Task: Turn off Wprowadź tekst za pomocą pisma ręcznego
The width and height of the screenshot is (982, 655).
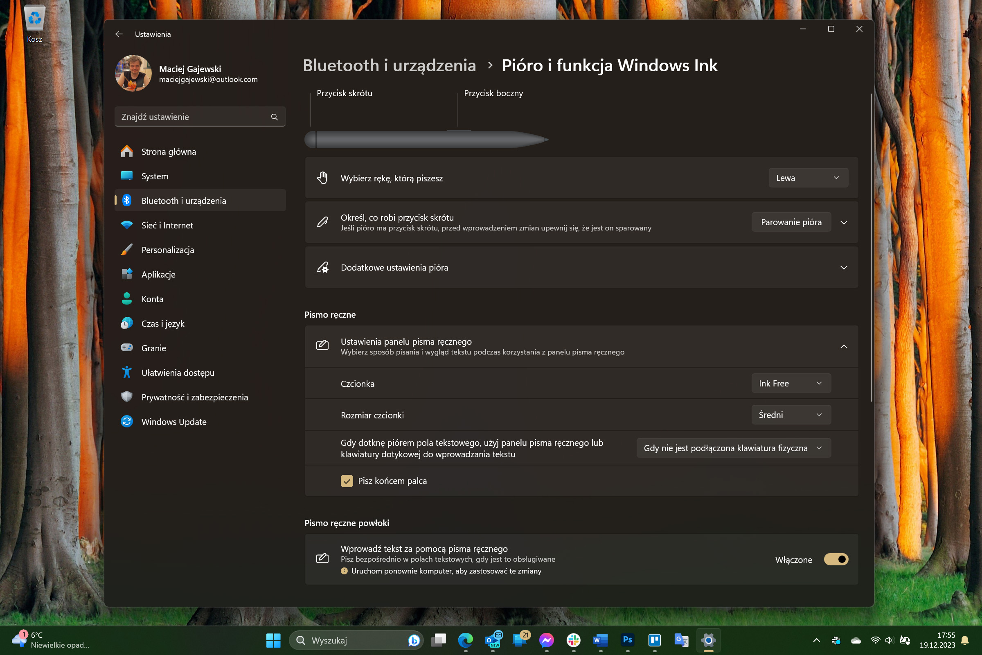Action: (836, 559)
